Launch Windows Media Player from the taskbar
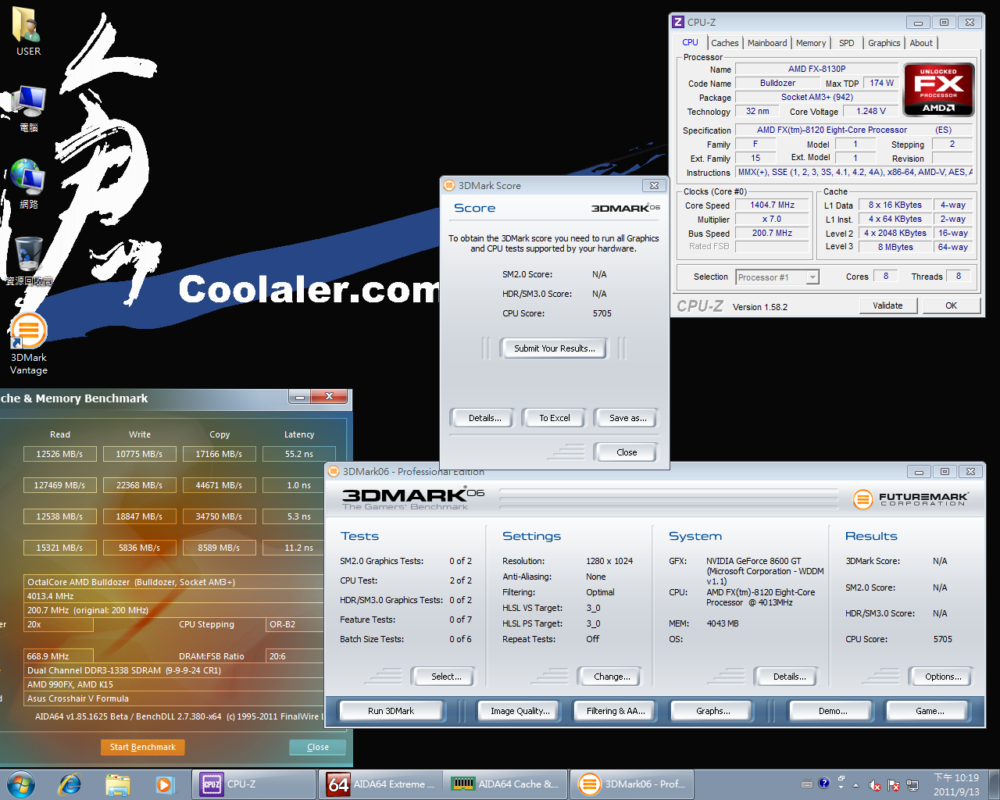Screen dimensions: 1000x800 (x=165, y=784)
